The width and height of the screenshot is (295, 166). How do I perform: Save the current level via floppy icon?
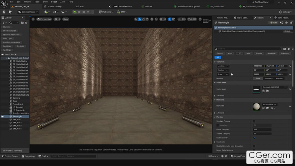point(4,12)
